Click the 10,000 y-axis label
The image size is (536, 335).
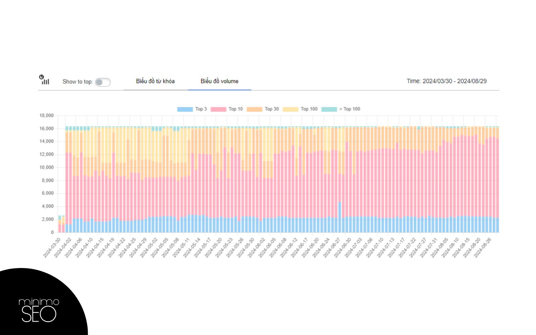(x=47, y=167)
